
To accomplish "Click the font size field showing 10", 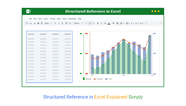I will tap(90, 23).
